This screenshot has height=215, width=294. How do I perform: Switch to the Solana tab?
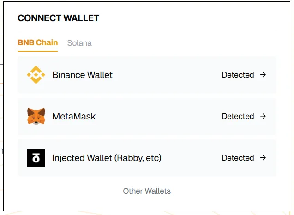click(x=79, y=43)
